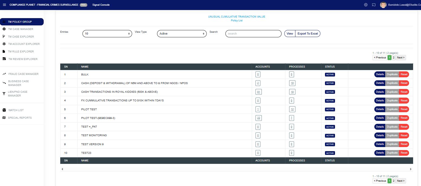
Task: Click the Export To Excel button
Action: [x=308, y=34]
